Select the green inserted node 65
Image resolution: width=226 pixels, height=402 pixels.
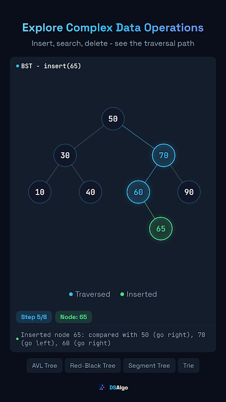click(x=161, y=229)
